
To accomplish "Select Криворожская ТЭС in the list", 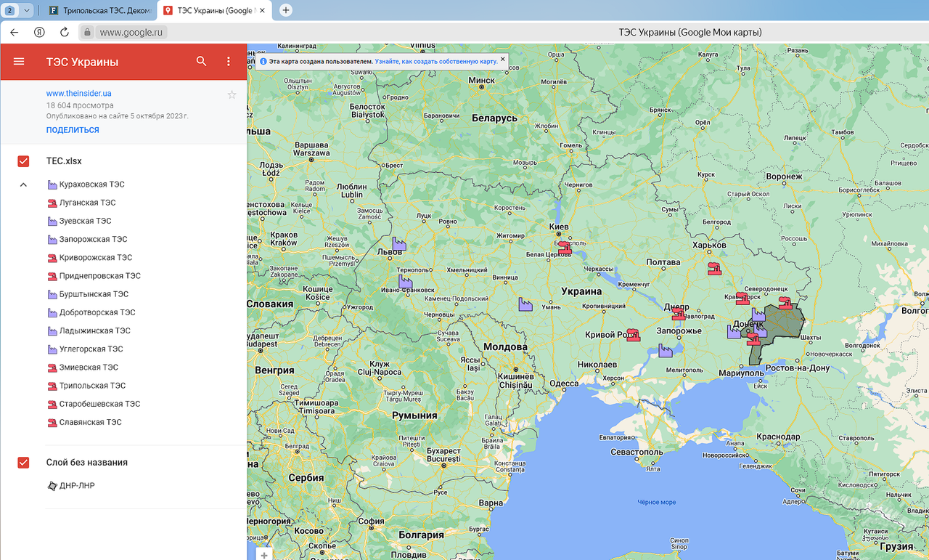I will (90, 258).
